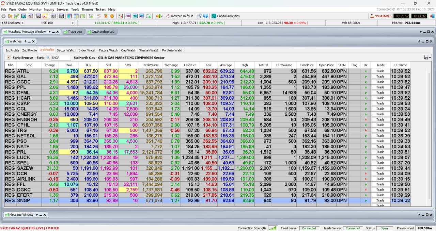
Task: Open the Order menu
Action: (x=22, y=10)
